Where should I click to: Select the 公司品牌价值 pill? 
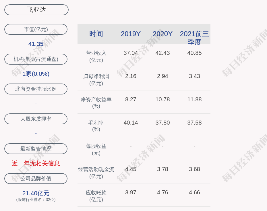tap(36, 179)
